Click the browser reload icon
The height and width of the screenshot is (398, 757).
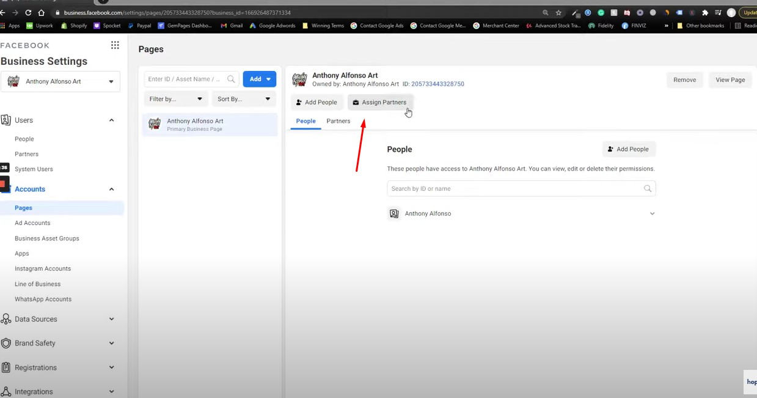tap(28, 12)
